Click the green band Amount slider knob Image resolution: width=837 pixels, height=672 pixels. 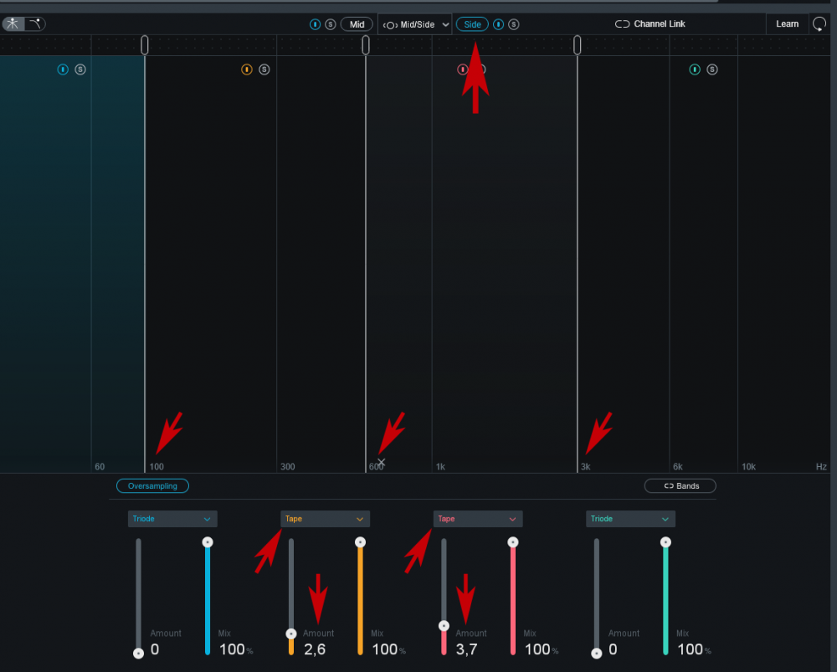[596, 654]
